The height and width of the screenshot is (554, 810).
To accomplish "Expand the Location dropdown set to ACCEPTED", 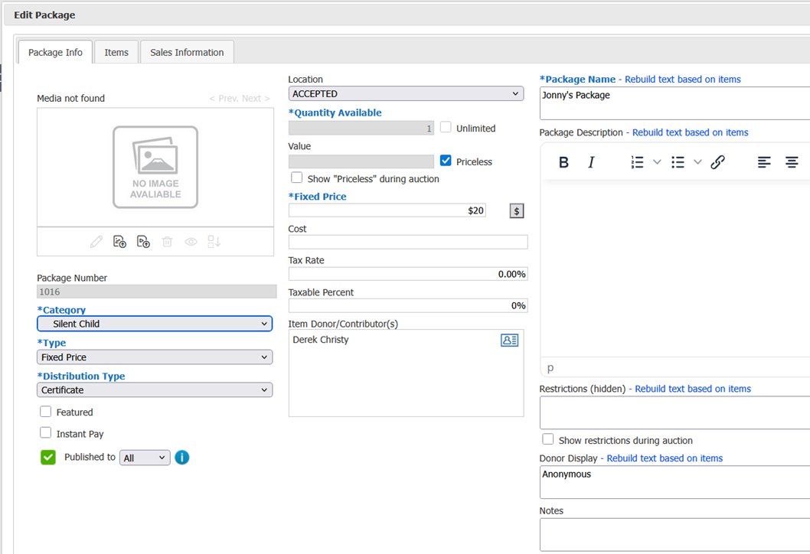I will pyautogui.click(x=406, y=94).
